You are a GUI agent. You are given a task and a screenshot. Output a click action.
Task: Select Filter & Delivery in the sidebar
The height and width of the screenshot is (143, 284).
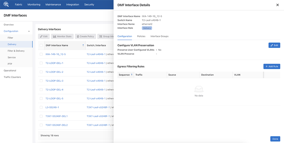coord(16,51)
